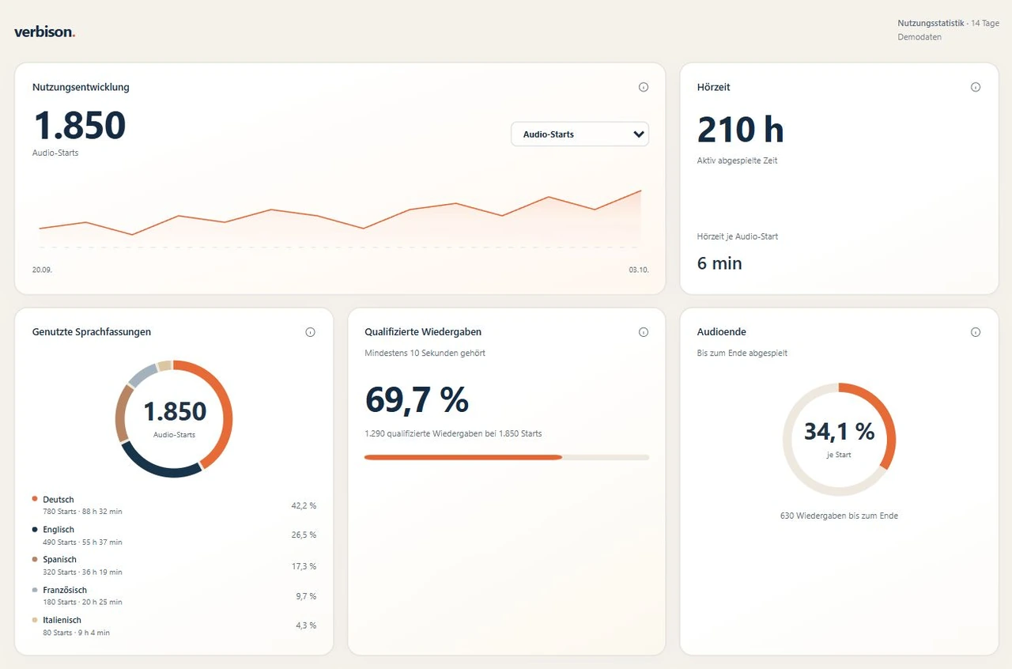Open info icon on Nutzungsentwicklung card
1012x669 pixels.
[x=644, y=87]
